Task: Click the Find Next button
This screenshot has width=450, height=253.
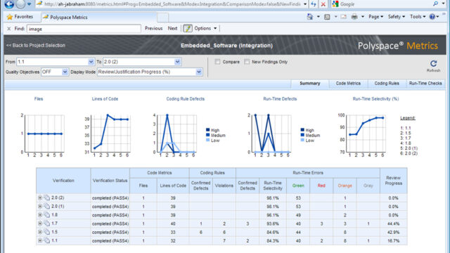Action: pos(172,28)
